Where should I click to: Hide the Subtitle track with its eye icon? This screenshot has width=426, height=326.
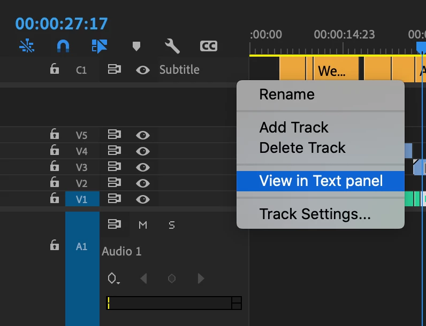click(142, 70)
